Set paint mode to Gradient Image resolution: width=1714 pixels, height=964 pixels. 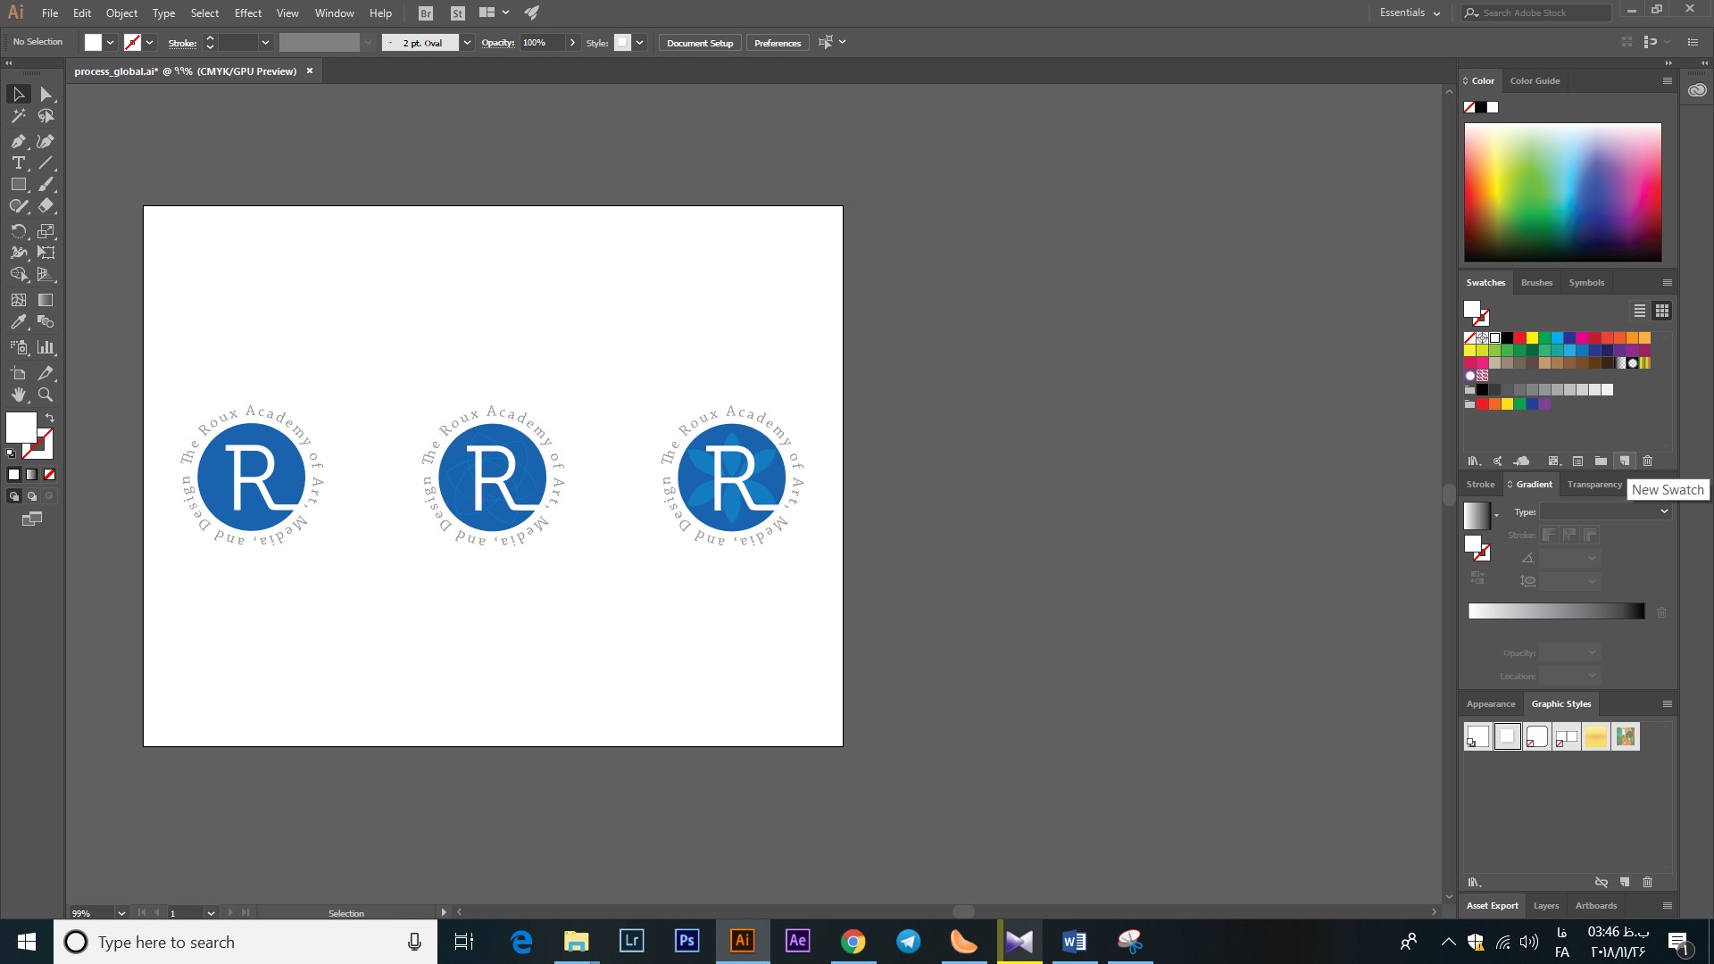click(32, 475)
